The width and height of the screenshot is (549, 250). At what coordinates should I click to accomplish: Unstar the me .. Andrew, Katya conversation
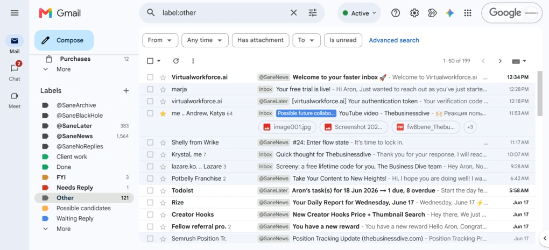(163, 113)
